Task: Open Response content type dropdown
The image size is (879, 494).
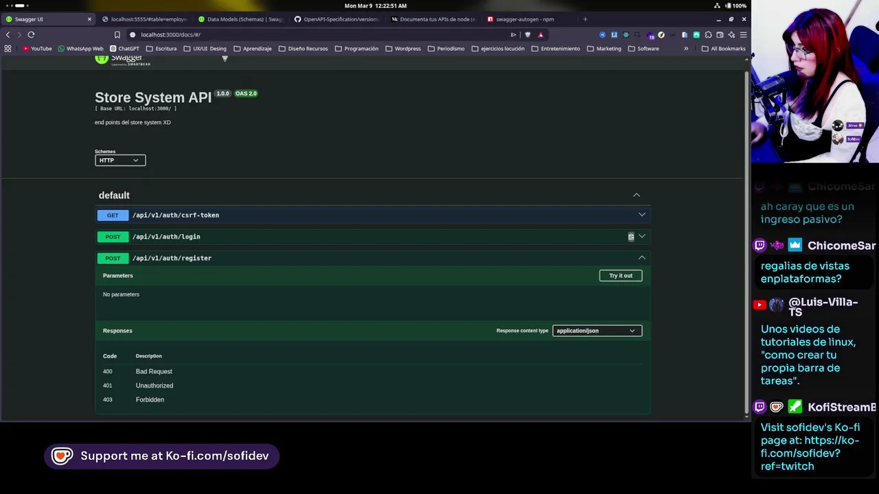Action: pyautogui.click(x=597, y=331)
